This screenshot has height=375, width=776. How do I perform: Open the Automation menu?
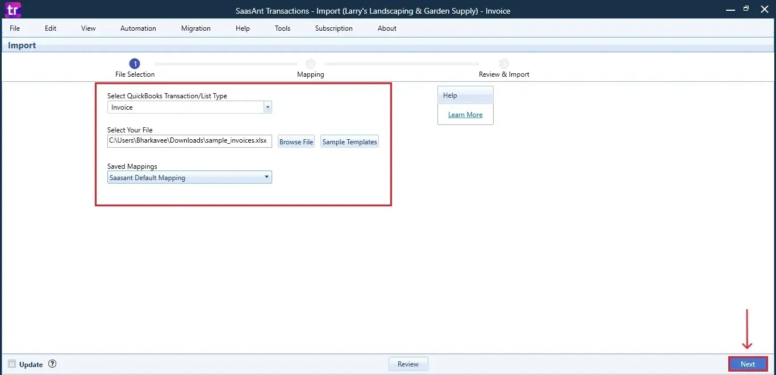click(138, 28)
